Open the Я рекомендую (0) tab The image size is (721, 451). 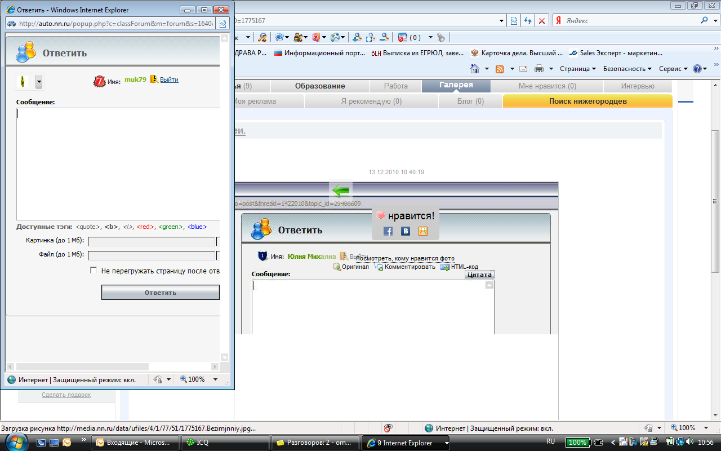[371, 101]
